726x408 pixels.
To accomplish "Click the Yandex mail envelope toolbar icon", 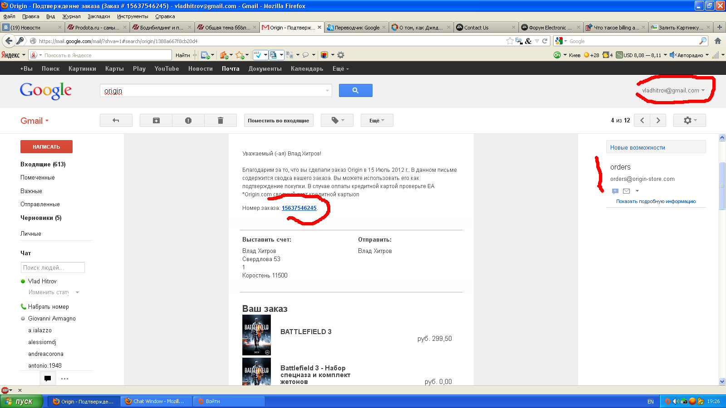I will (x=205, y=55).
